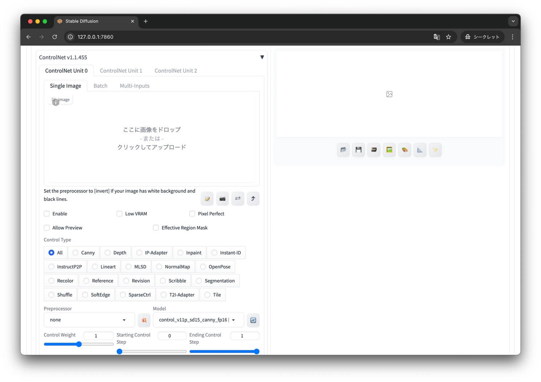The width and height of the screenshot is (541, 382).
Task: Click the site info icon in address bar
Action: (x=70, y=37)
